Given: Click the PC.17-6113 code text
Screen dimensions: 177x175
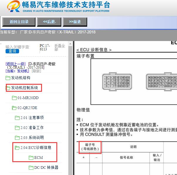Looking at the screenshot, I should 45,47.
